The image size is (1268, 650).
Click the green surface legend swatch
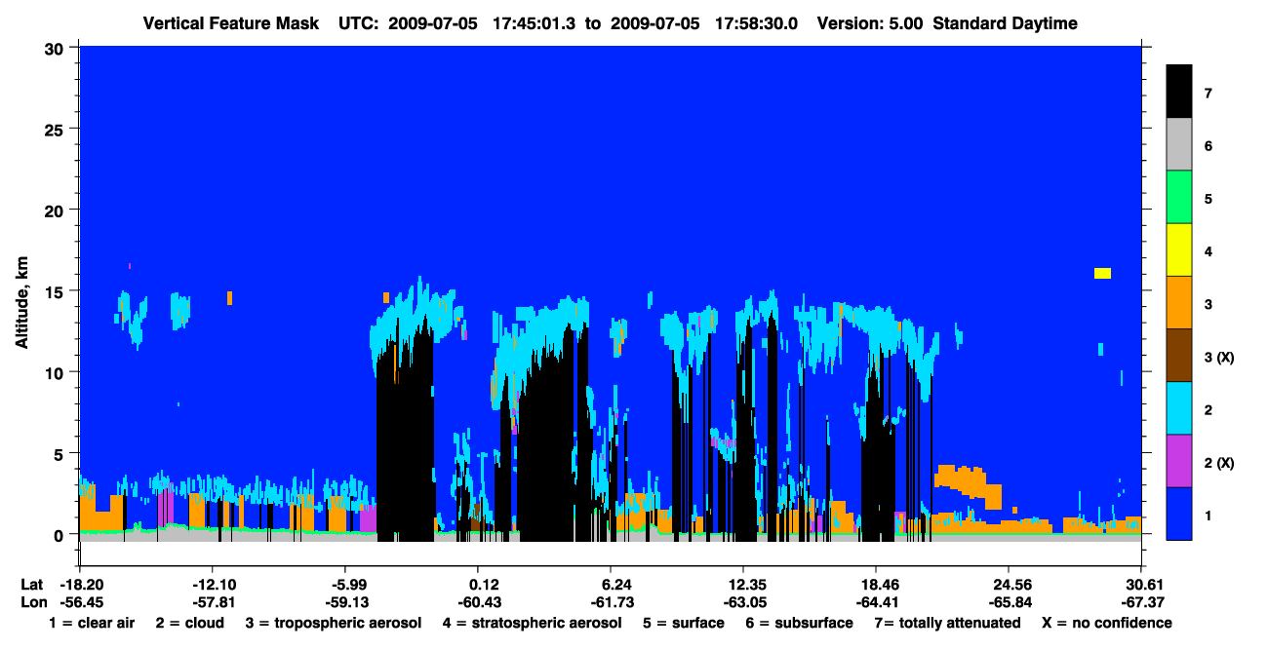coord(1179,199)
